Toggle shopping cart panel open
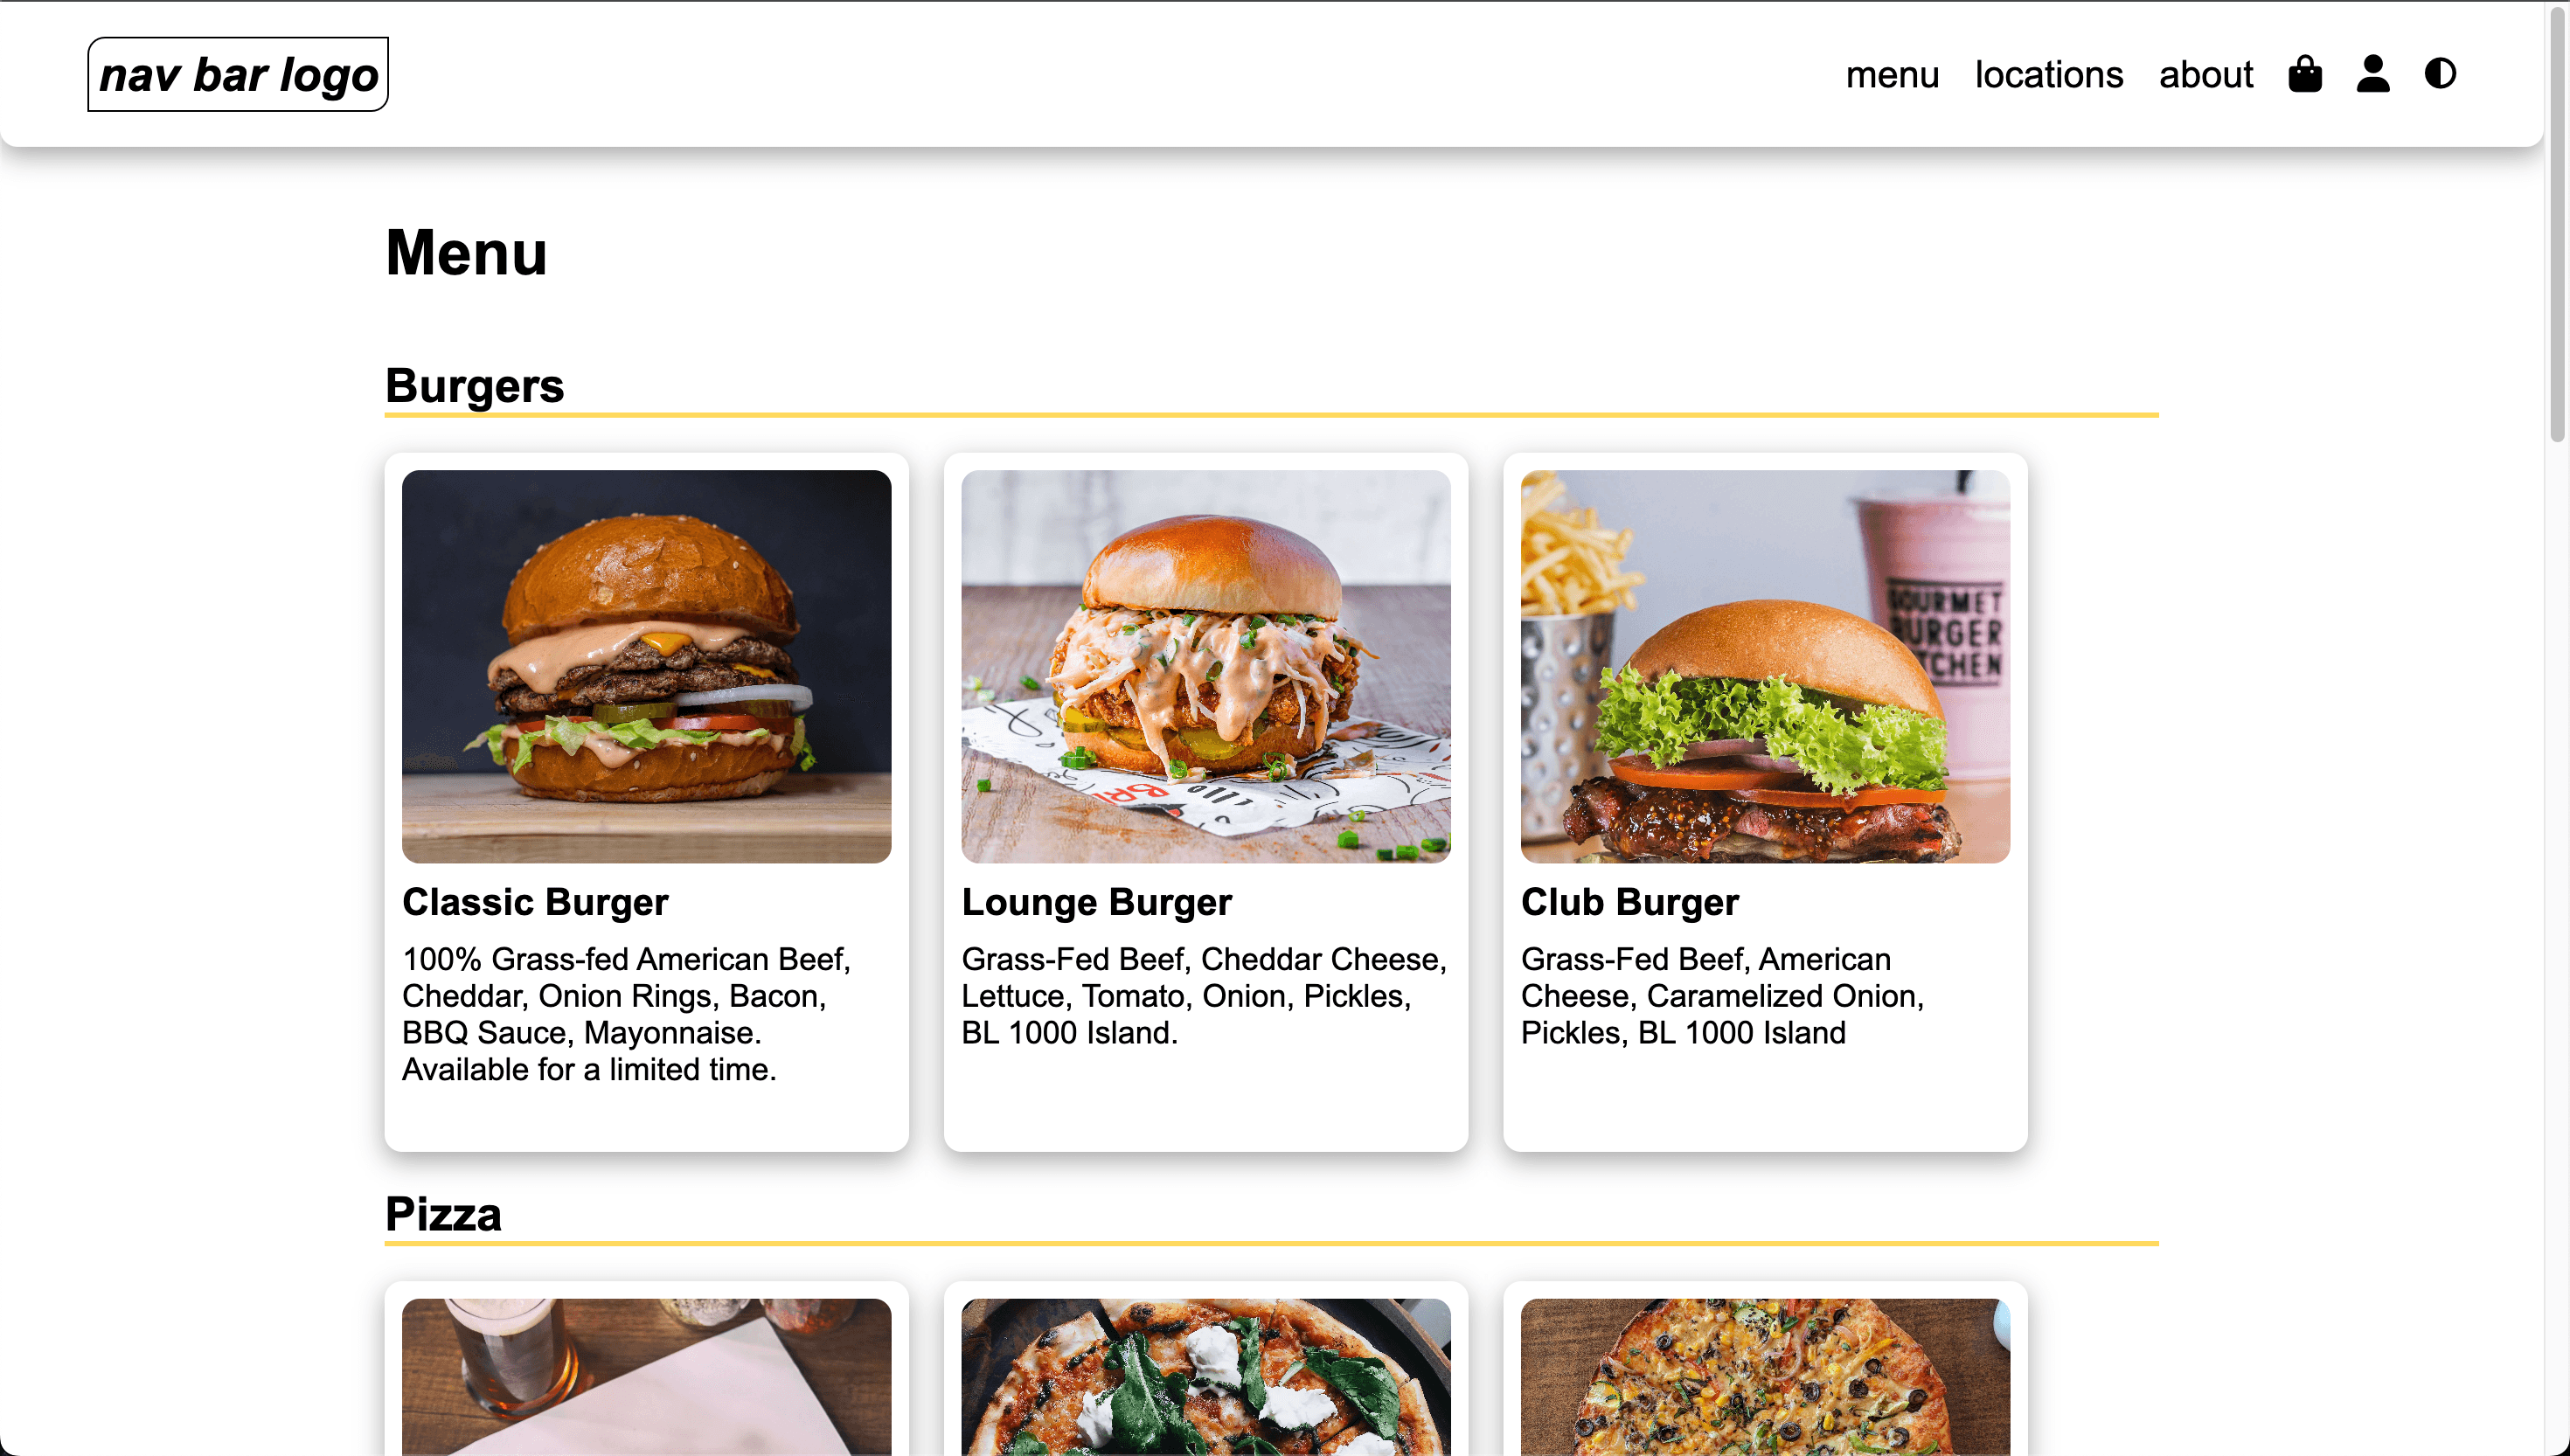 pyautogui.click(x=2305, y=74)
